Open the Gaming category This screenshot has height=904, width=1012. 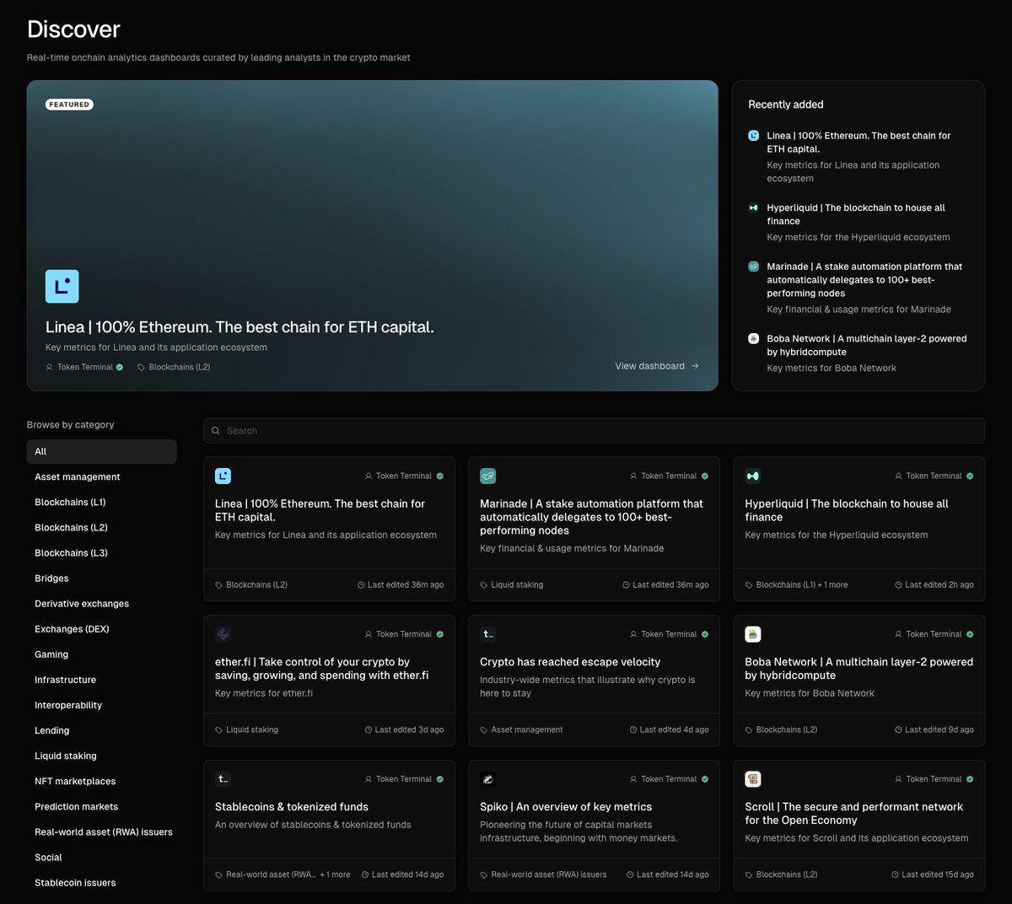(x=101, y=654)
